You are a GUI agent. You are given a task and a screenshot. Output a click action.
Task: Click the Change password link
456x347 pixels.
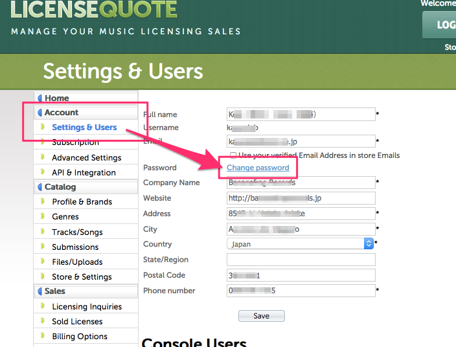[x=258, y=168]
